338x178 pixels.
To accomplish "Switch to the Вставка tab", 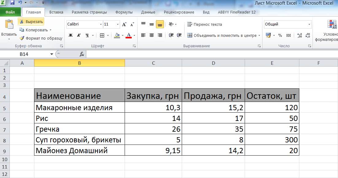I will tap(56, 12).
